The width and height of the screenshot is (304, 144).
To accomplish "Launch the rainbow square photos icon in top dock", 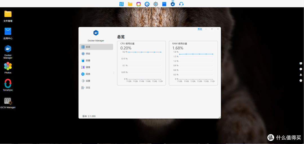I will pyautogui.click(x=138, y=4).
